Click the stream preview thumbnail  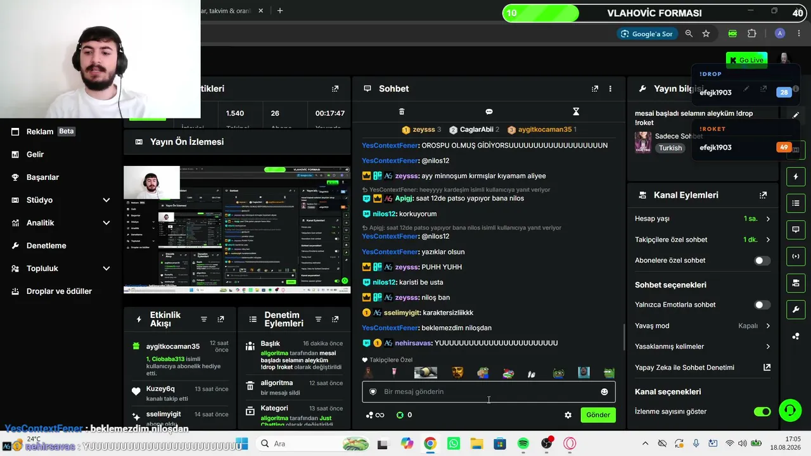pos(237,229)
